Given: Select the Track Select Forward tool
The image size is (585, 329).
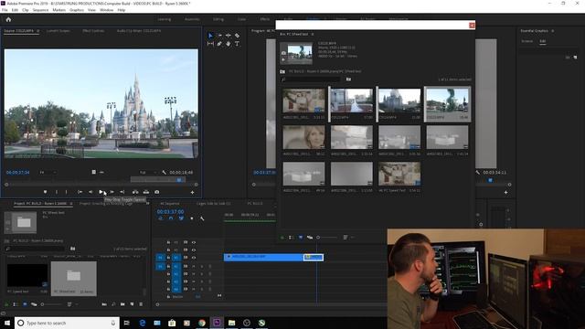Looking at the screenshot, I should click(219, 36).
